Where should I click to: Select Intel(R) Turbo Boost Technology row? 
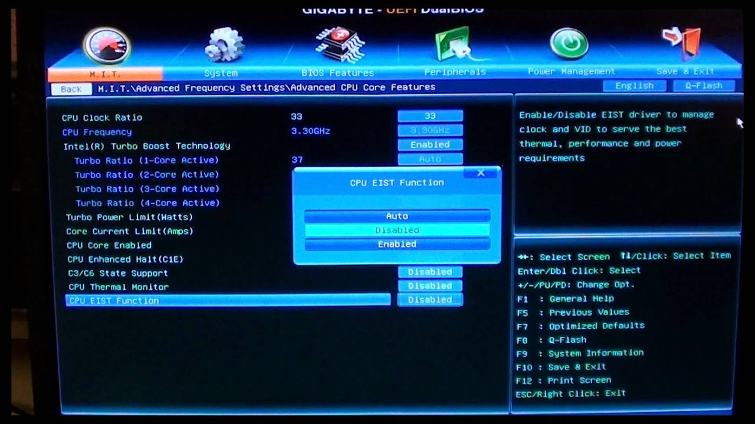tap(147, 146)
